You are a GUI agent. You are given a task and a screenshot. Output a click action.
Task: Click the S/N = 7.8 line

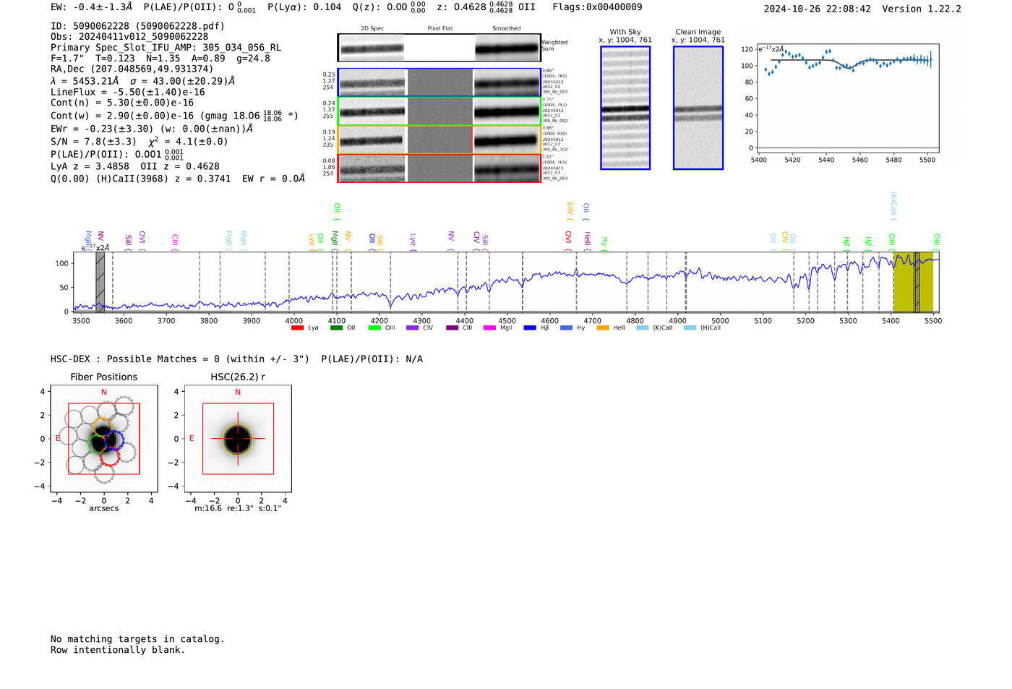(139, 142)
